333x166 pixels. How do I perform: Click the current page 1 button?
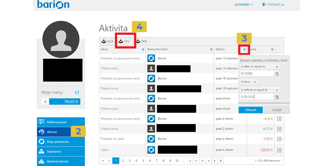(x=116, y=161)
